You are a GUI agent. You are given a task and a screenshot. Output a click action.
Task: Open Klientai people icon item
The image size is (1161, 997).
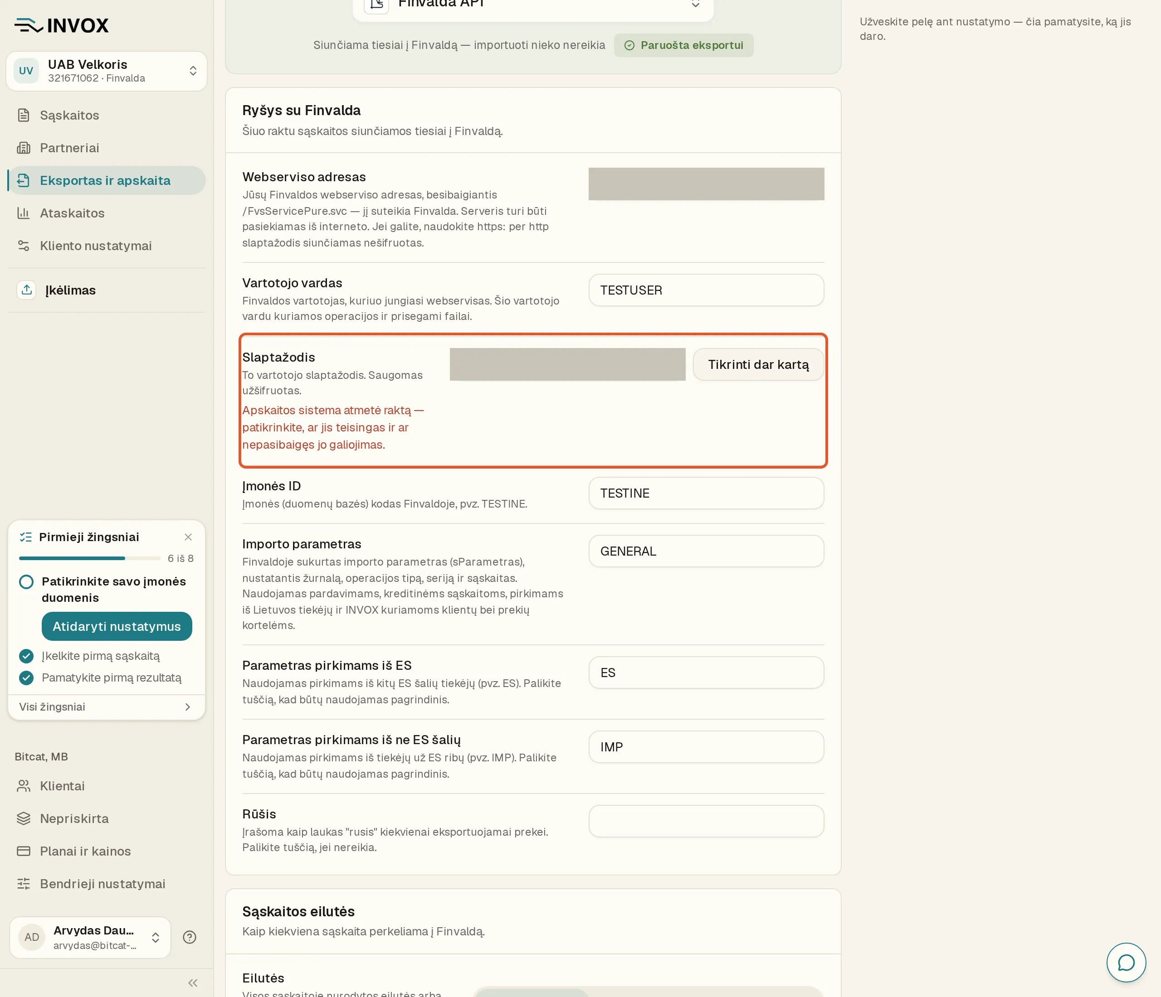coord(23,787)
